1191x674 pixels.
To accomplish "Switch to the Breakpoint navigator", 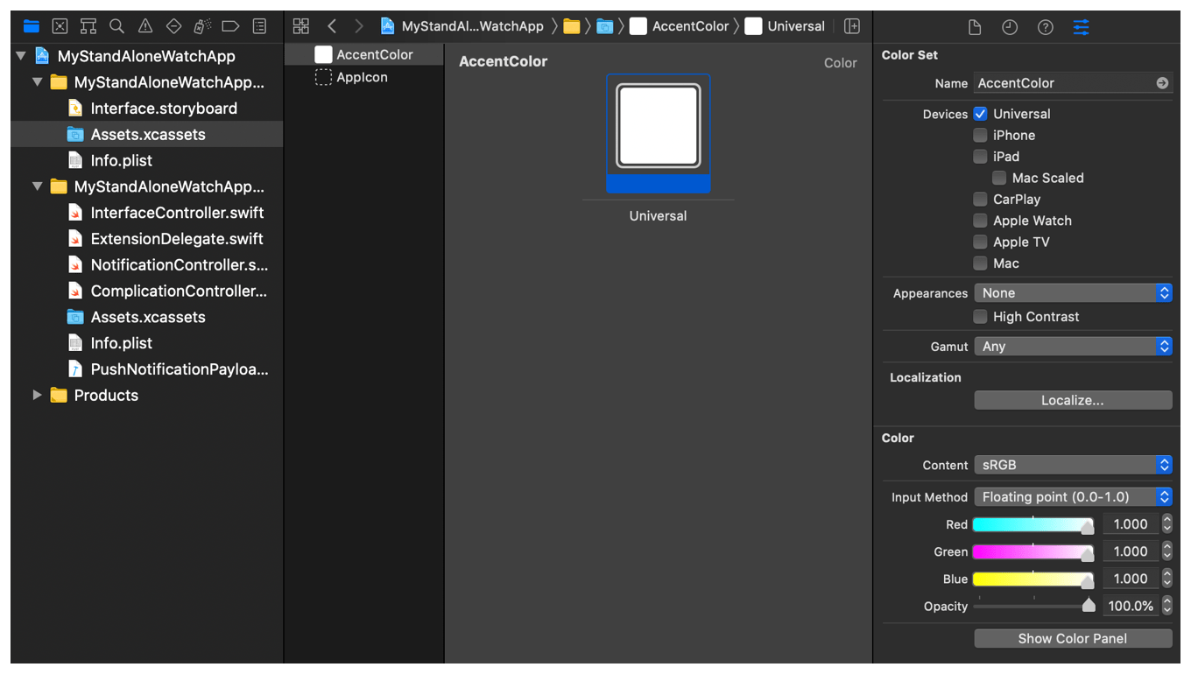I will [230, 26].
